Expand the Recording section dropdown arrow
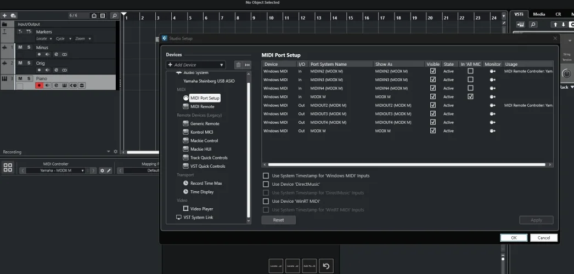This screenshot has width=574, height=274. (x=108, y=152)
